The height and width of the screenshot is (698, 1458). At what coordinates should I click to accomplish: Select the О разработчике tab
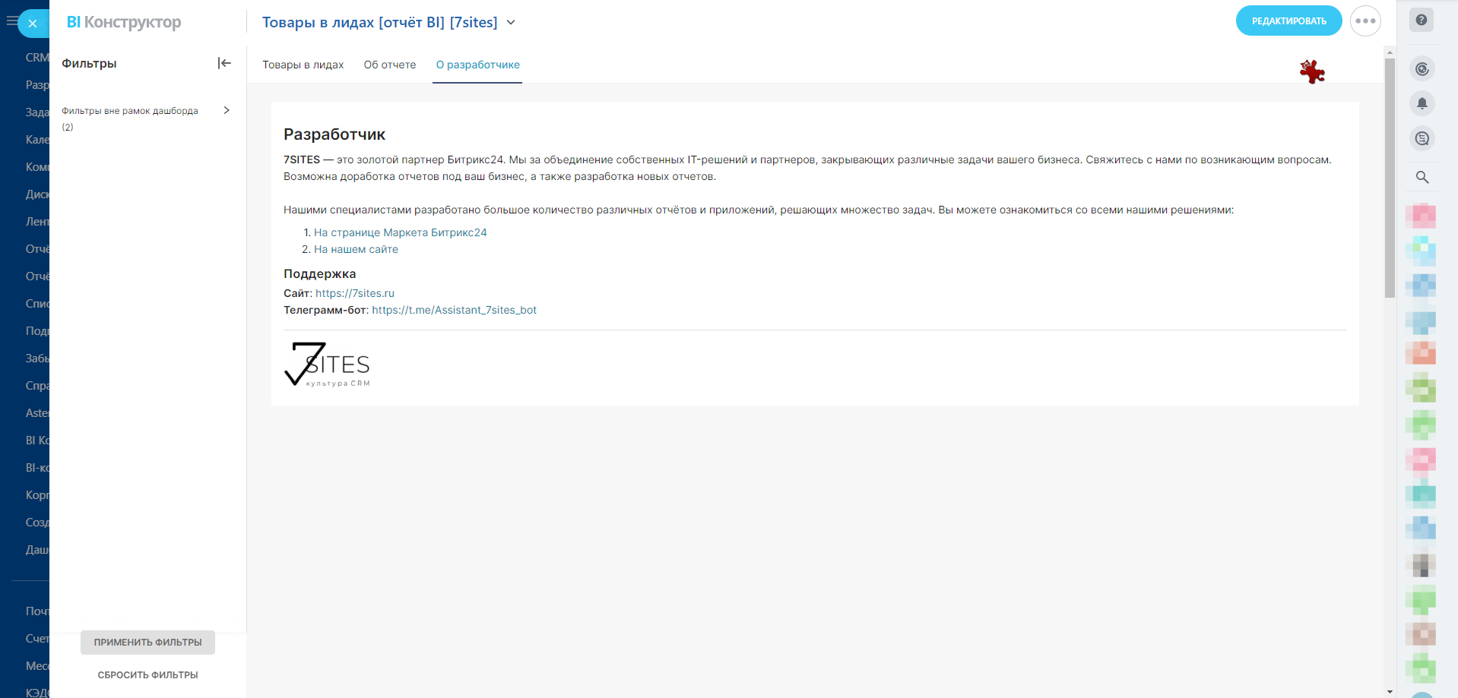click(477, 65)
